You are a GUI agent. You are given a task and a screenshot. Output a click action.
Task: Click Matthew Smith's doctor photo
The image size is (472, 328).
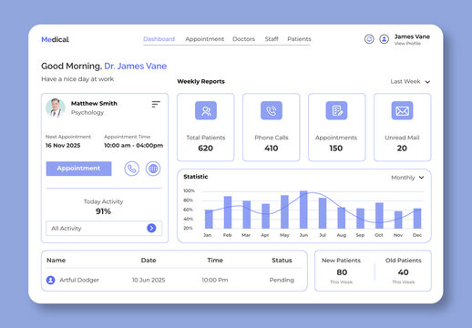(x=56, y=108)
